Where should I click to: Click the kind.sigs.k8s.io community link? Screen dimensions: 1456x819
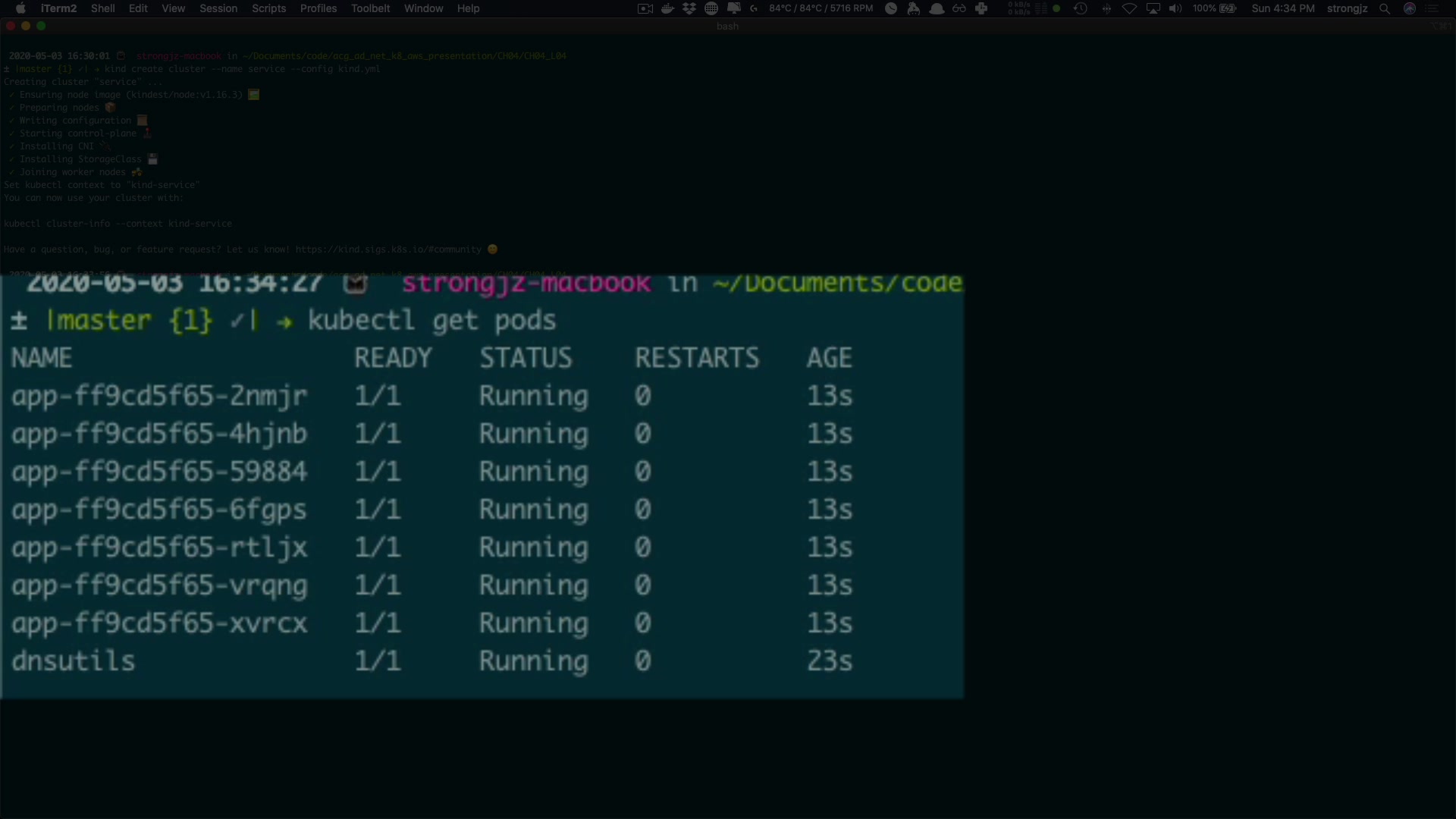(388, 249)
